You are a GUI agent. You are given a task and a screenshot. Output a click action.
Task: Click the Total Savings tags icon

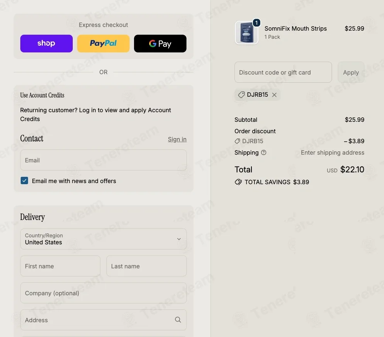point(238,182)
